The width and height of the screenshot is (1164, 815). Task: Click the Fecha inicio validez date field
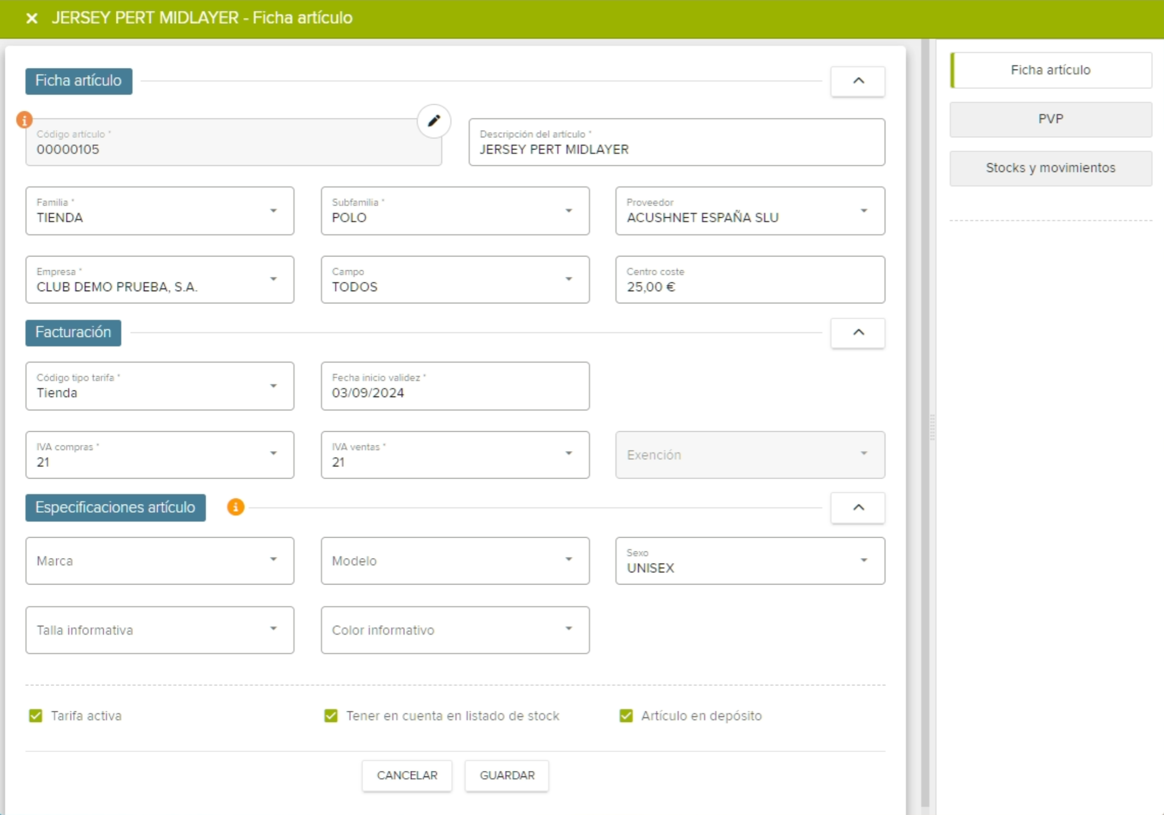point(455,386)
